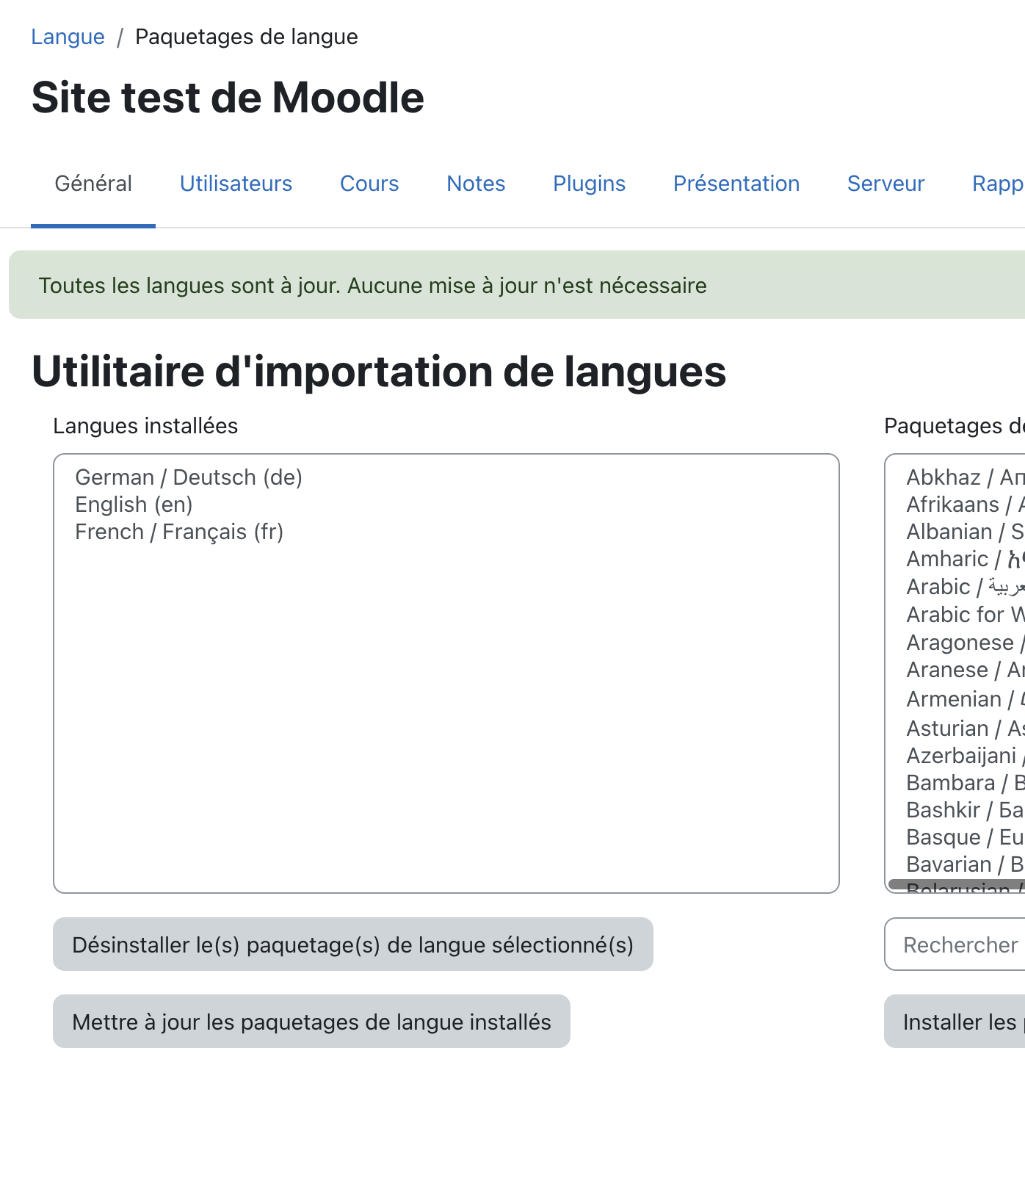Select French / Français (fr) installed language
Screen dimensions: 1025x1178
pos(446,532)
